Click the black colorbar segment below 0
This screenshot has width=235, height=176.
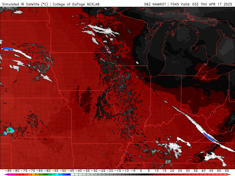tap(143, 175)
